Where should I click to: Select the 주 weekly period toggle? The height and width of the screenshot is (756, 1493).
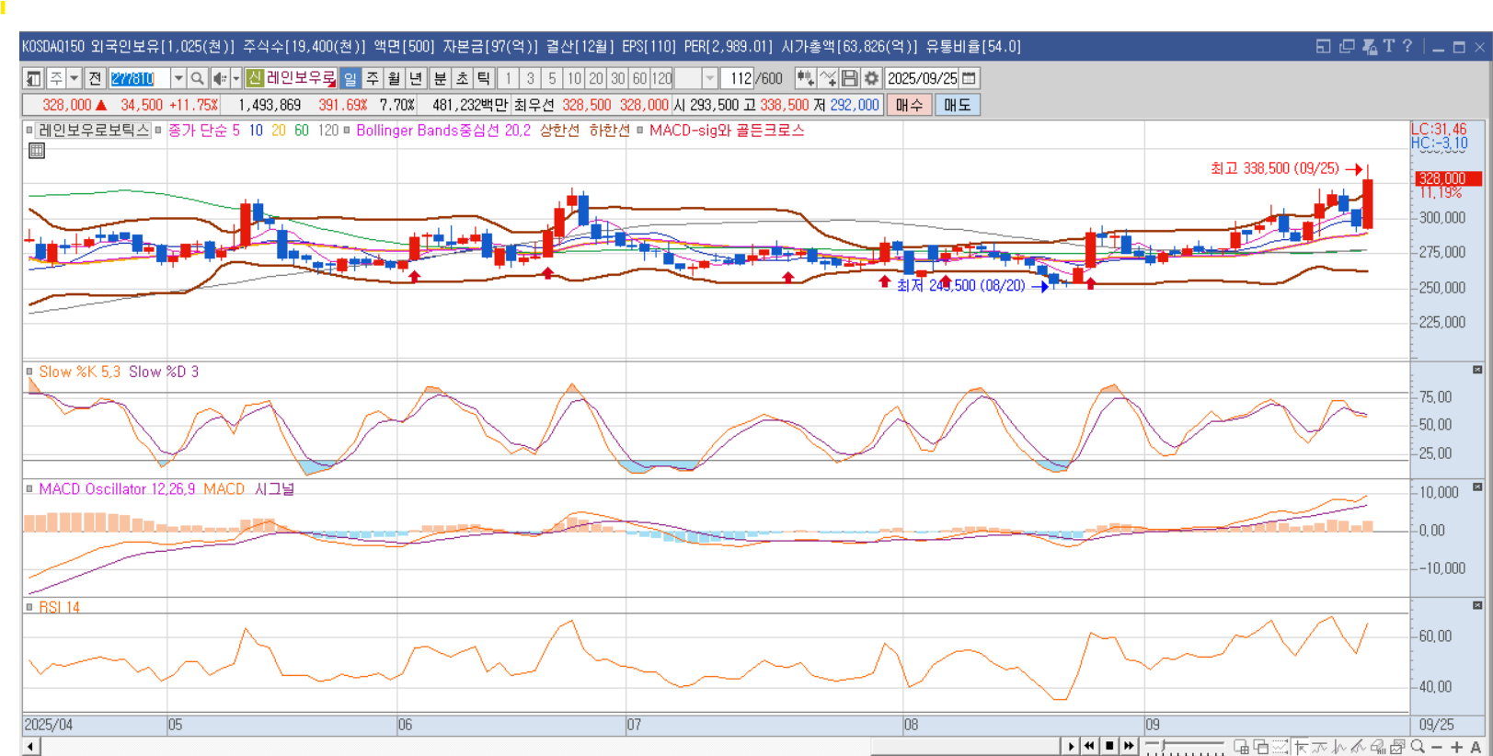(372, 78)
